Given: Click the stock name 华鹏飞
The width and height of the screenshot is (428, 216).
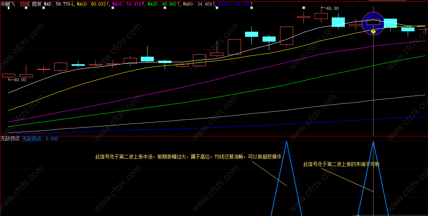Looking at the screenshot, I should [8, 4].
